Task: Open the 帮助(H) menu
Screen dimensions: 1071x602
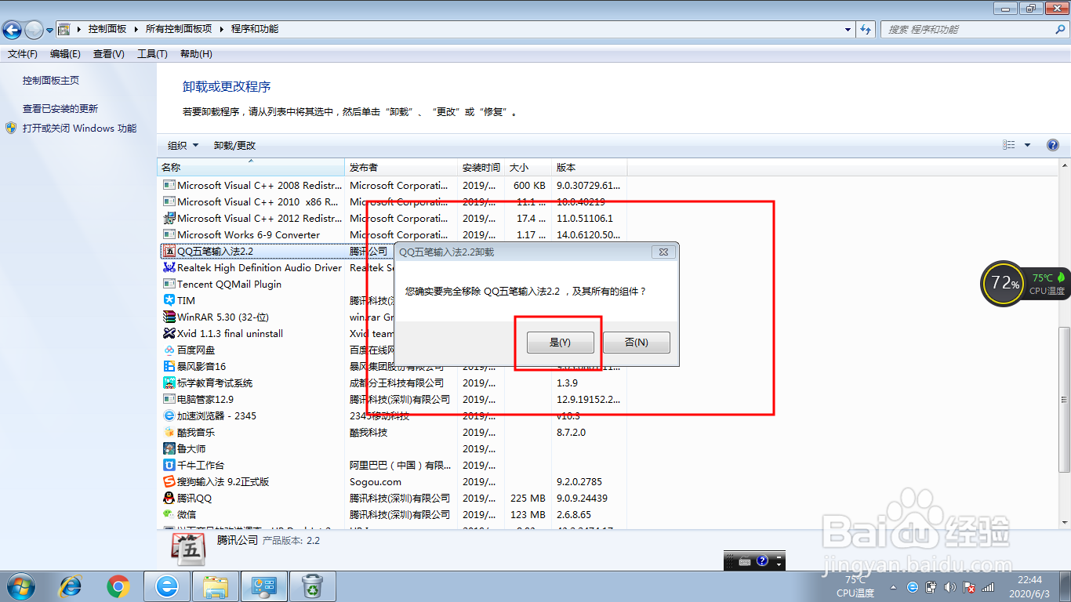Action: click(196, 54)
